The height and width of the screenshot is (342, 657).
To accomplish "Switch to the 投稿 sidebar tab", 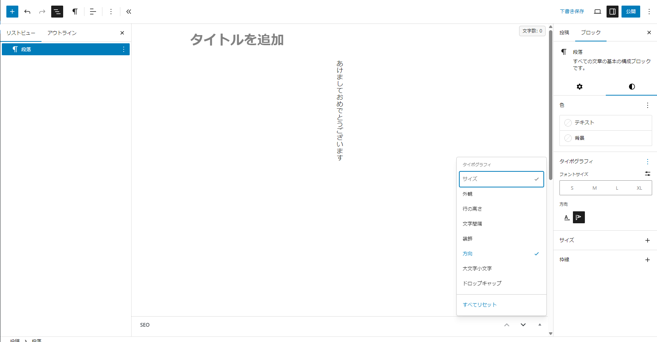I will click(x=564, y=32).
